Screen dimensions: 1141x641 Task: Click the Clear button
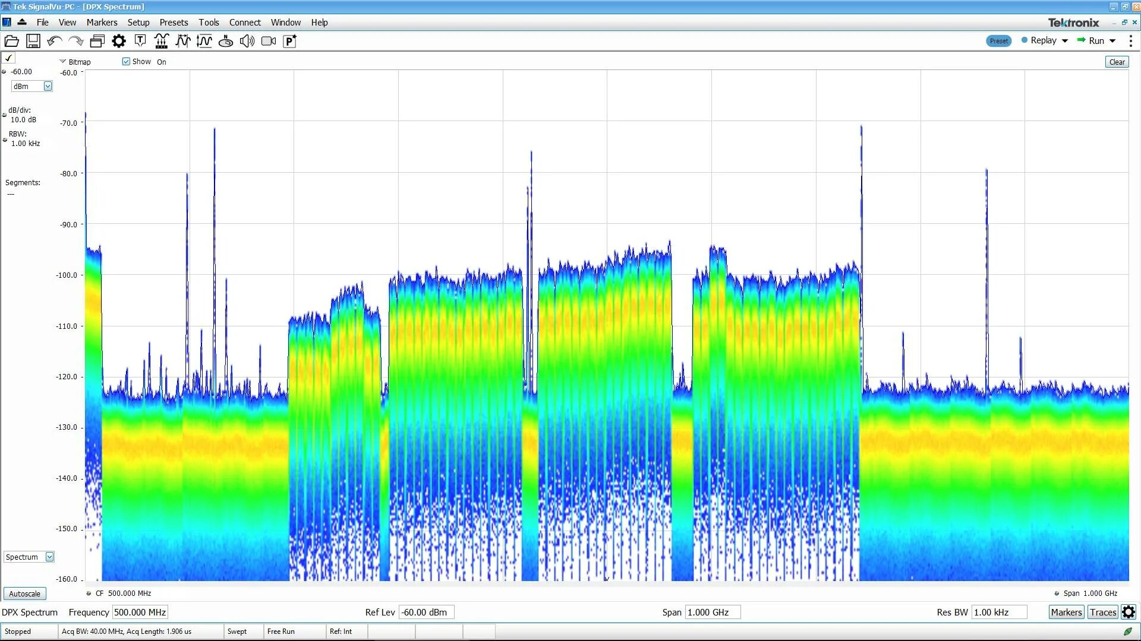coord(1117,62)
